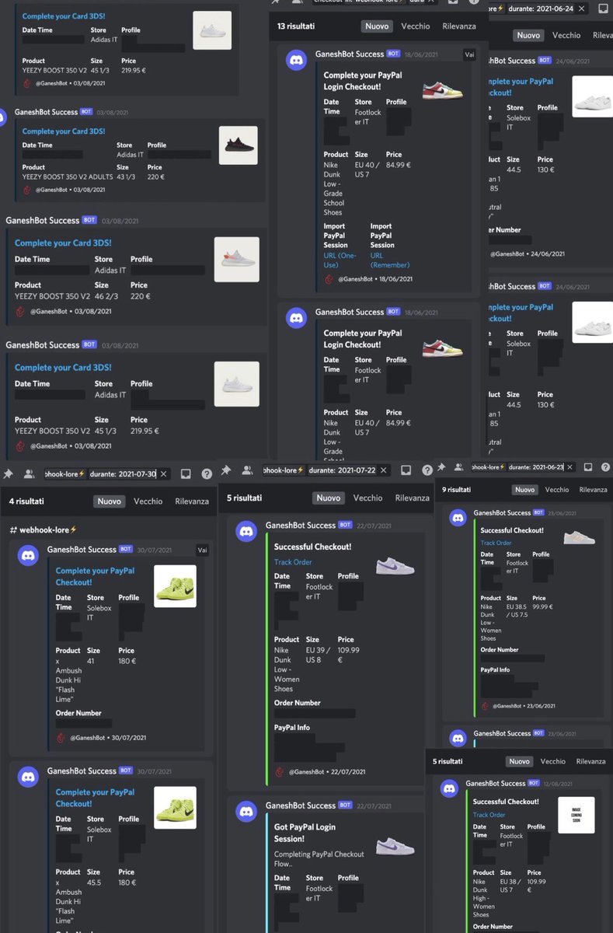The image size is (613, 933).
Task: Click 'Vai' jump button in 13 risultati panel
Action: tap(469, 54)
